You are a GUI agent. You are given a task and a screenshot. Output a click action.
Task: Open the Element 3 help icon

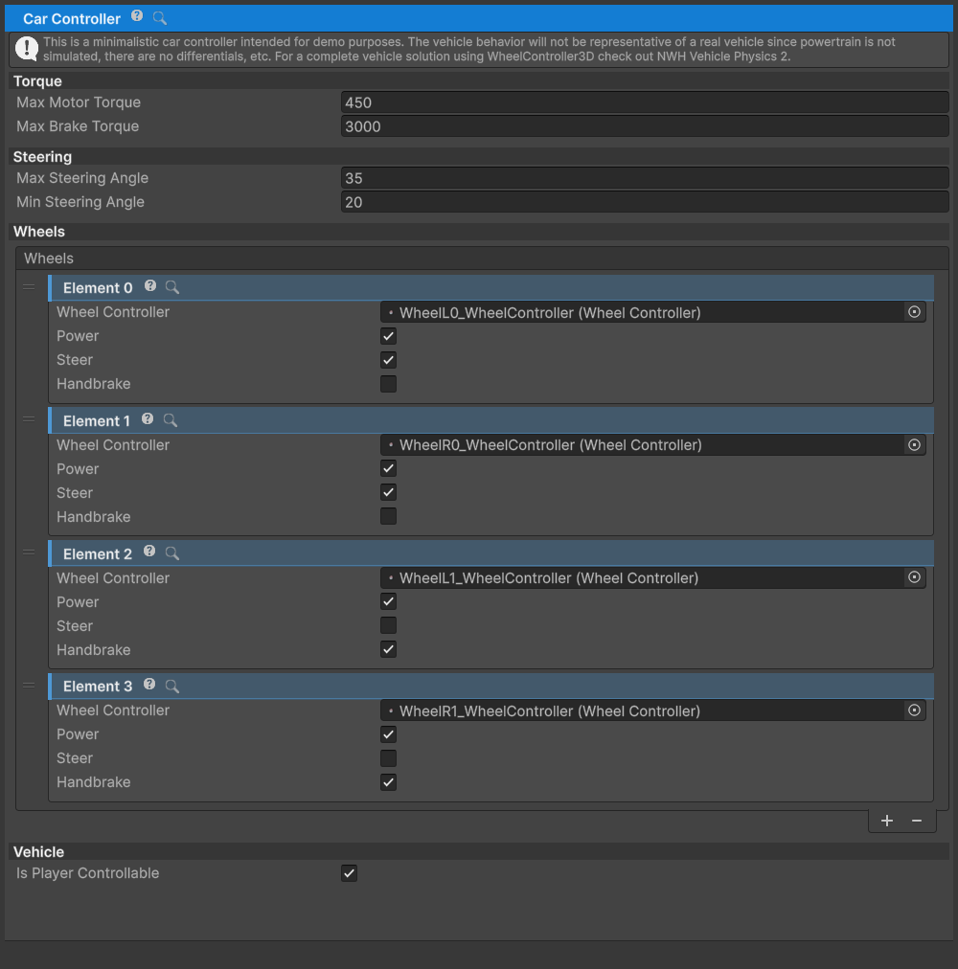[149, 684]
